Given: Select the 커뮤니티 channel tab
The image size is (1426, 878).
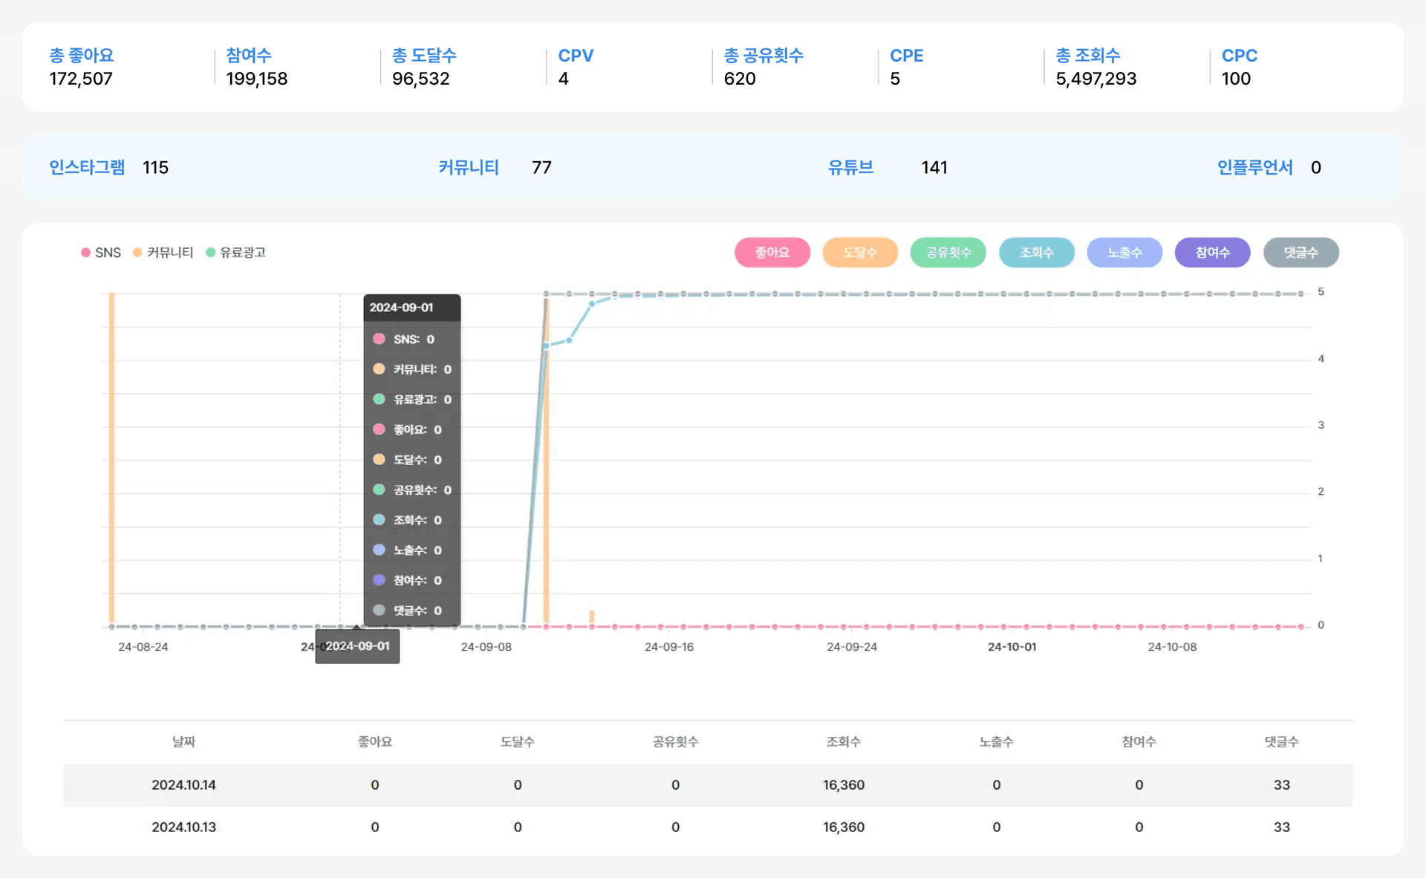Looking at the screenshot, I should [x=468, y=167].
